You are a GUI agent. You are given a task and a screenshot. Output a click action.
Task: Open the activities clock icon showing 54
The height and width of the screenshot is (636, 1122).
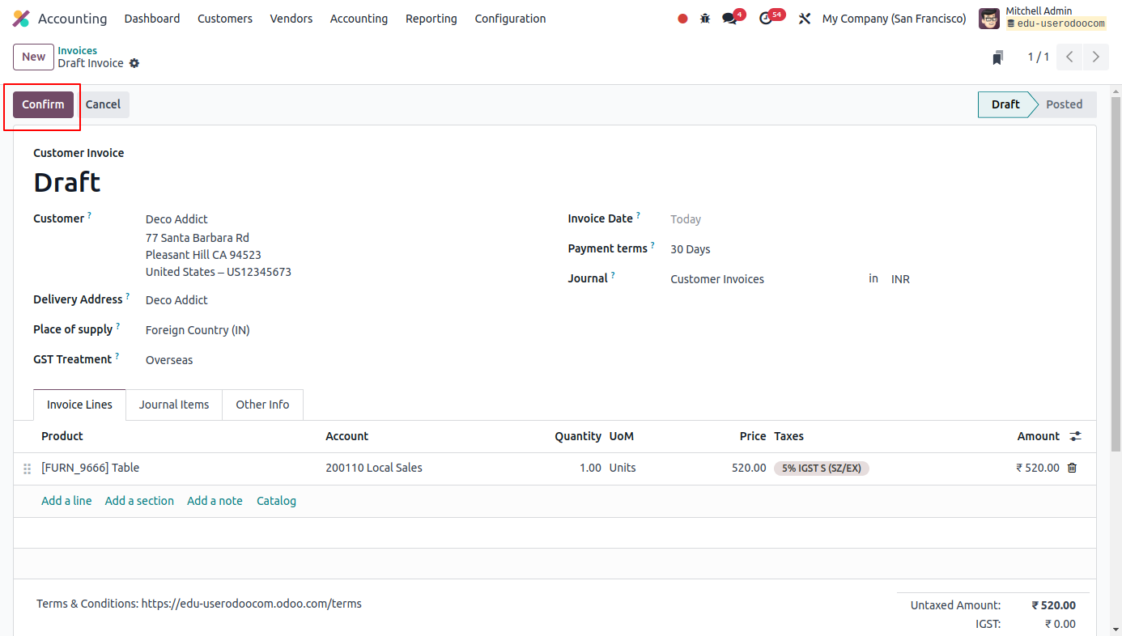[x=767, y=18]
